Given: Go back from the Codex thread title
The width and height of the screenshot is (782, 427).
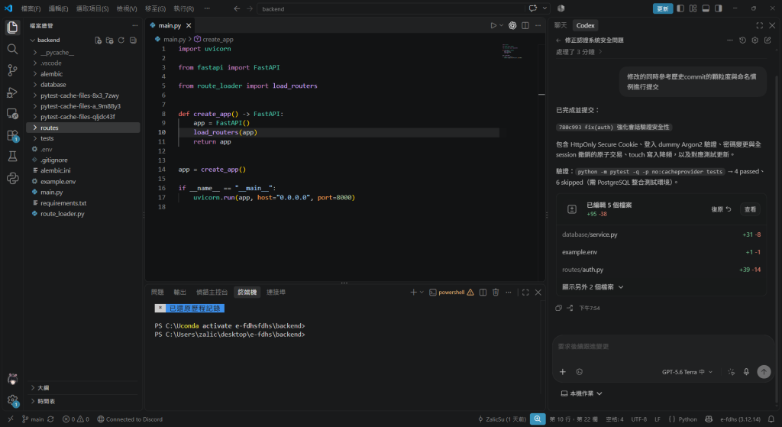Looking at the screenshot, I should point(558,40).
